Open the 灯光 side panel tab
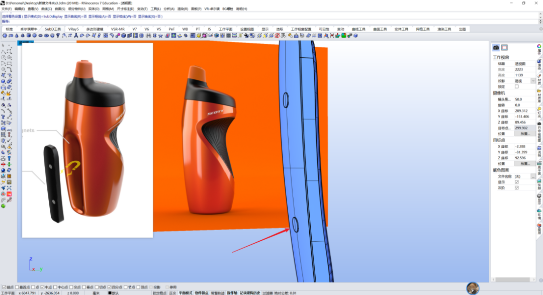 [539, 113]
